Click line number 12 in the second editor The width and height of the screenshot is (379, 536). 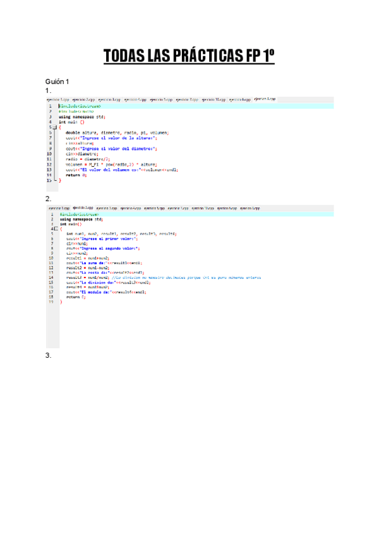pos(51,267)
